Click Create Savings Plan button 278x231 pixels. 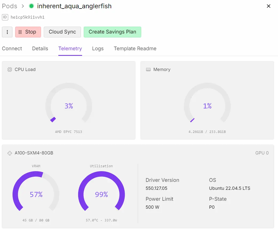point(112,32)
